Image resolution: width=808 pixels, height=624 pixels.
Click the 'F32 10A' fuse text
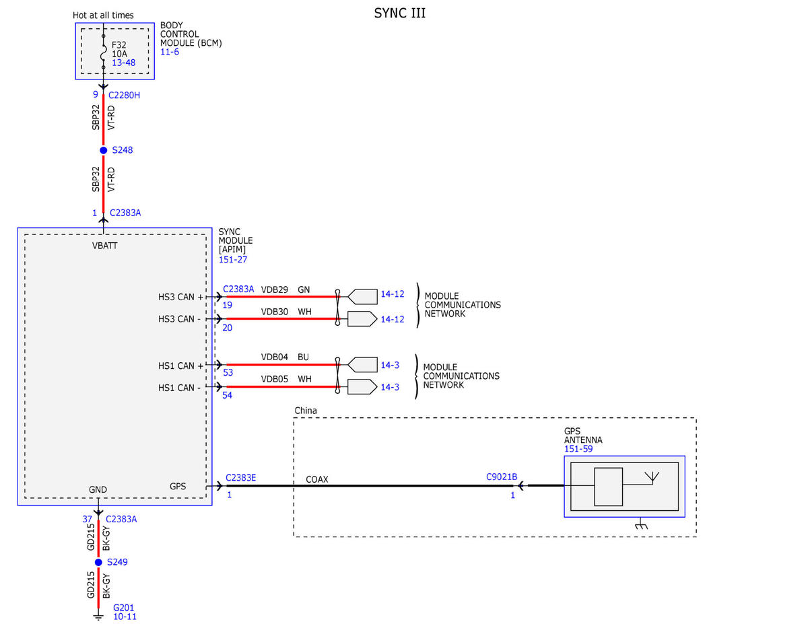(120, 48)
